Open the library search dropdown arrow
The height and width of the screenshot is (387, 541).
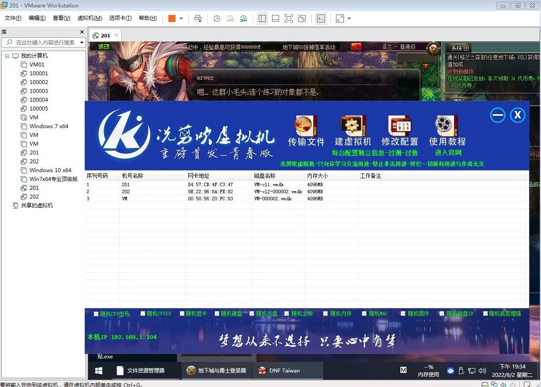pyautogui.click(x=82, y=43)
